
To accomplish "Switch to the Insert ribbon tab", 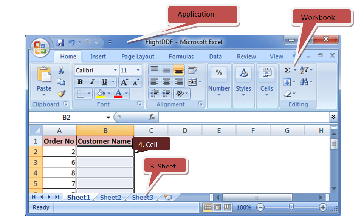I will coord(98,57).
